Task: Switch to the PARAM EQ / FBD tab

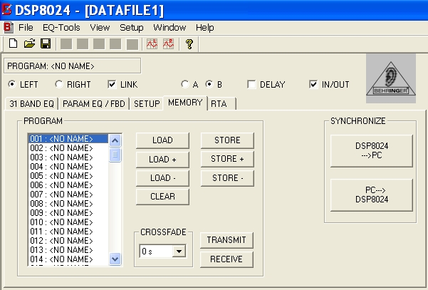Action: tap(94, 104)
